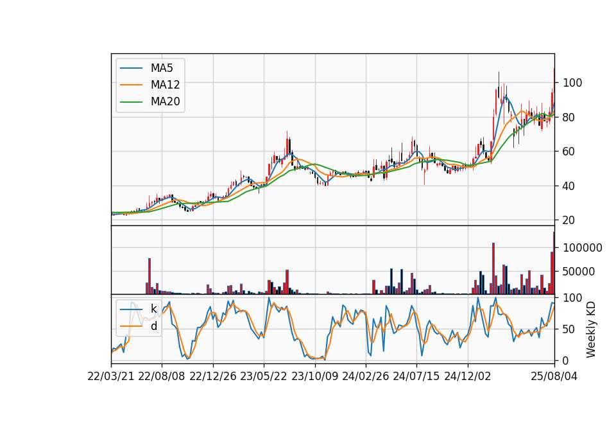
Task: Click the Weekly KD axis label
Action: [x=590, y=329]
